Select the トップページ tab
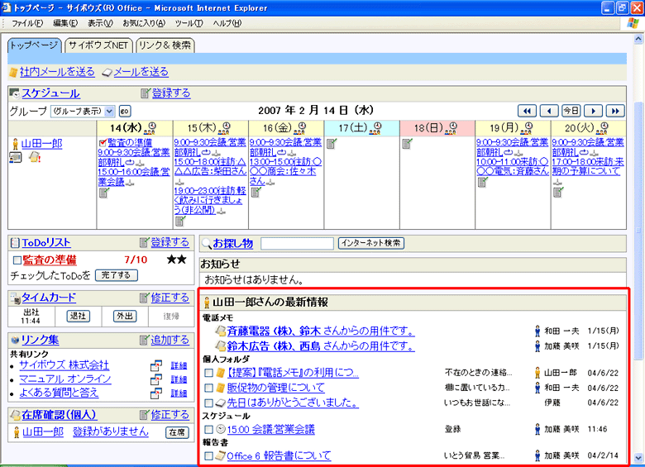This screenshot has width=645, height=467. coord(34,45)
